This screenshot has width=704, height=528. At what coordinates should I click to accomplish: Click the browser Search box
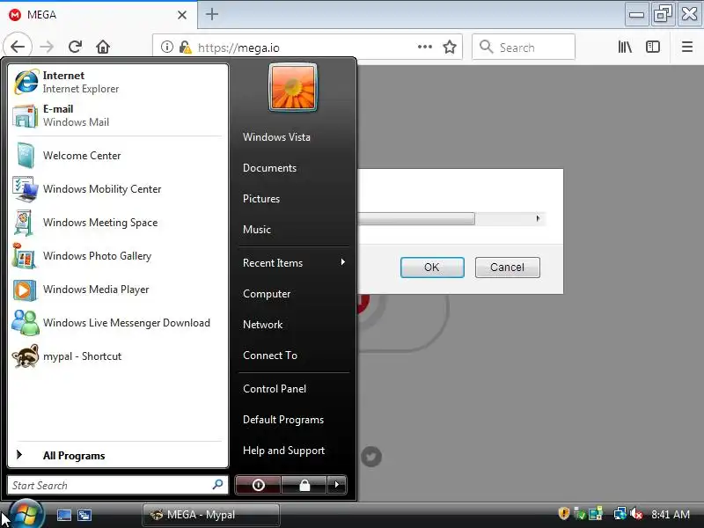pyautogui.click(x=524, y=47)
